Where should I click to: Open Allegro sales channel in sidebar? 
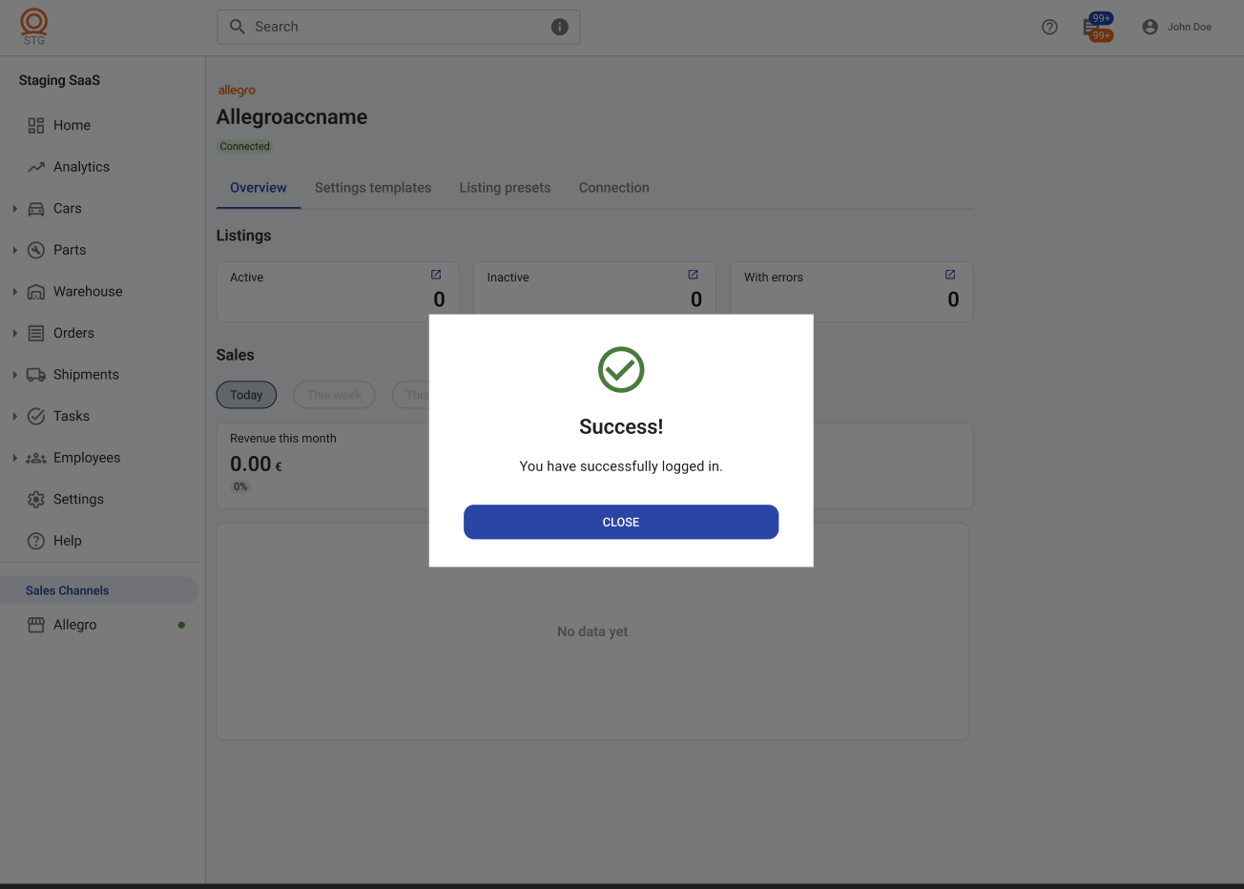(75, 625)
